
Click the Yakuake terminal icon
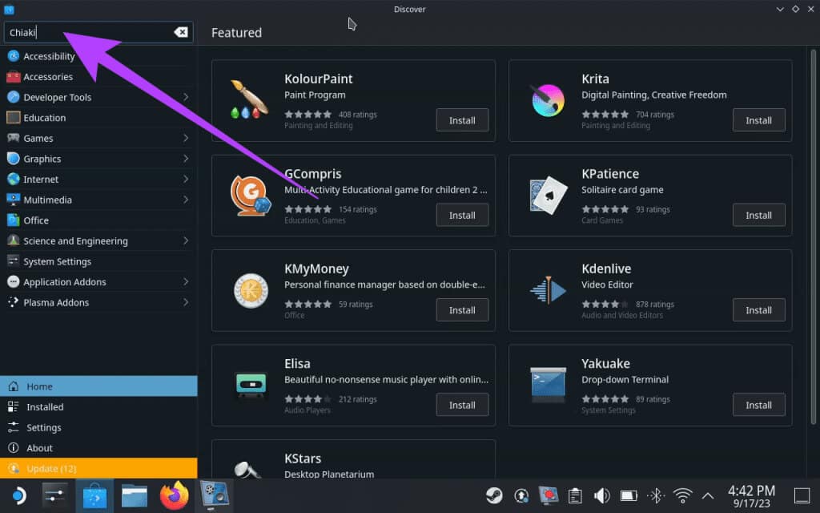(x=548, y=385)
